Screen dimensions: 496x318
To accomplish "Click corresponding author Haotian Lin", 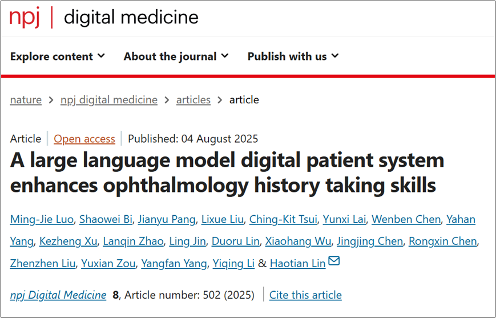I will [297, 263].
